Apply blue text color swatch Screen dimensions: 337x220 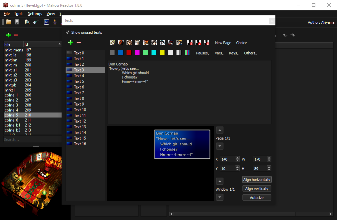pos(121,52)
